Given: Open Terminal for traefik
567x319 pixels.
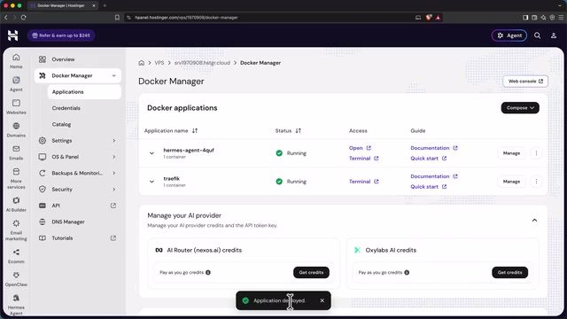Looking at the screenshot, I should click(364, 181).
